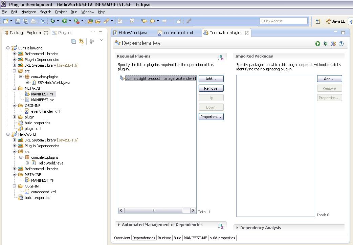Open Properties... for the required plug-in
This screenshot has height=245, width=353.
click(211, 117)
